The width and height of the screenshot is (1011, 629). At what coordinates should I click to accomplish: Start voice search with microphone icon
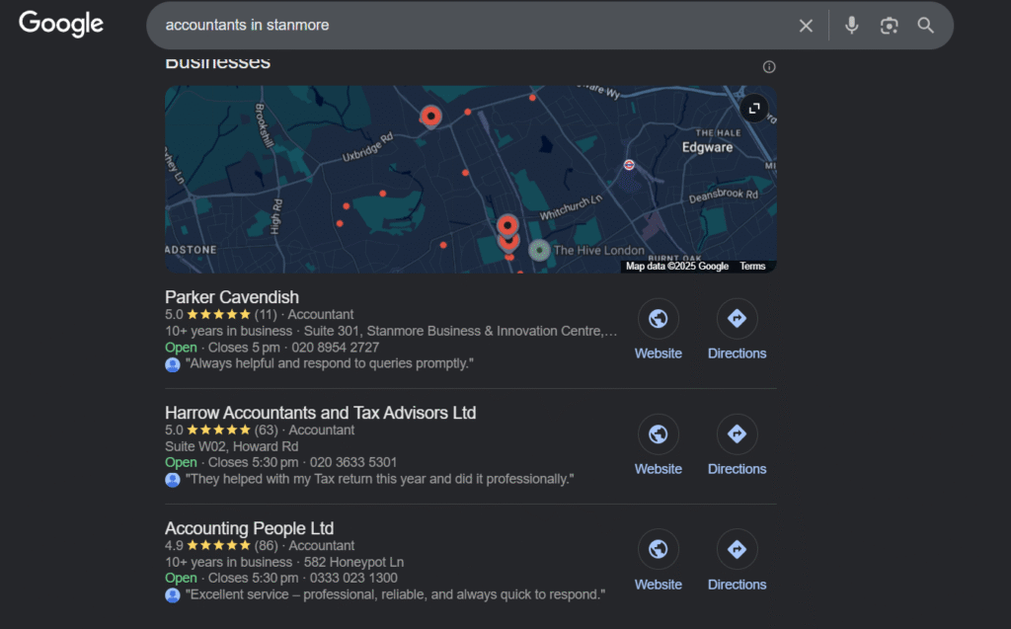851,26
